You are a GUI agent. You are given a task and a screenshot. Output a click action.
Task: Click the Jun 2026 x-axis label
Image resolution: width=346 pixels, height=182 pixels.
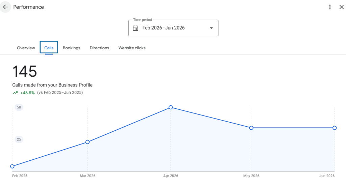[x=327, y=176]
